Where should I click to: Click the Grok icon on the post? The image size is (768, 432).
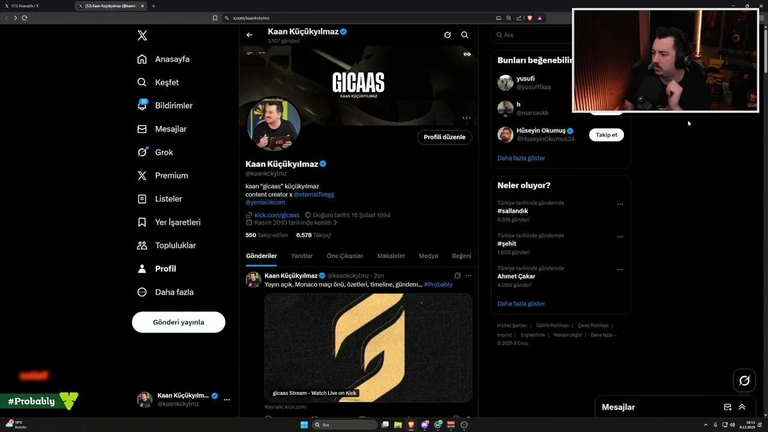457,275
